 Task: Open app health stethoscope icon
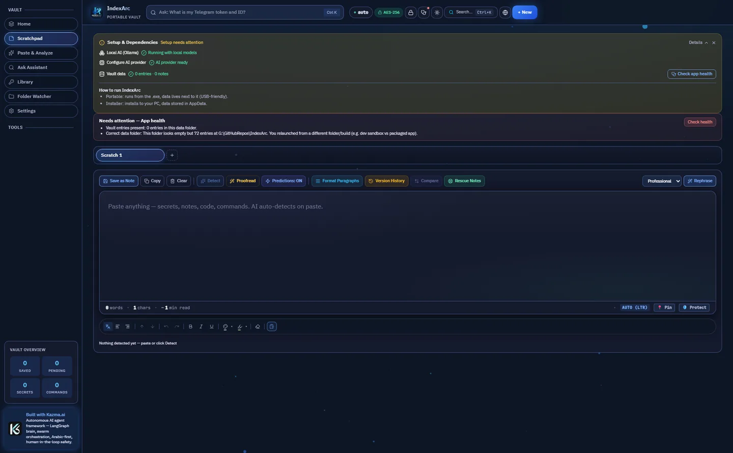coord(424,12)
